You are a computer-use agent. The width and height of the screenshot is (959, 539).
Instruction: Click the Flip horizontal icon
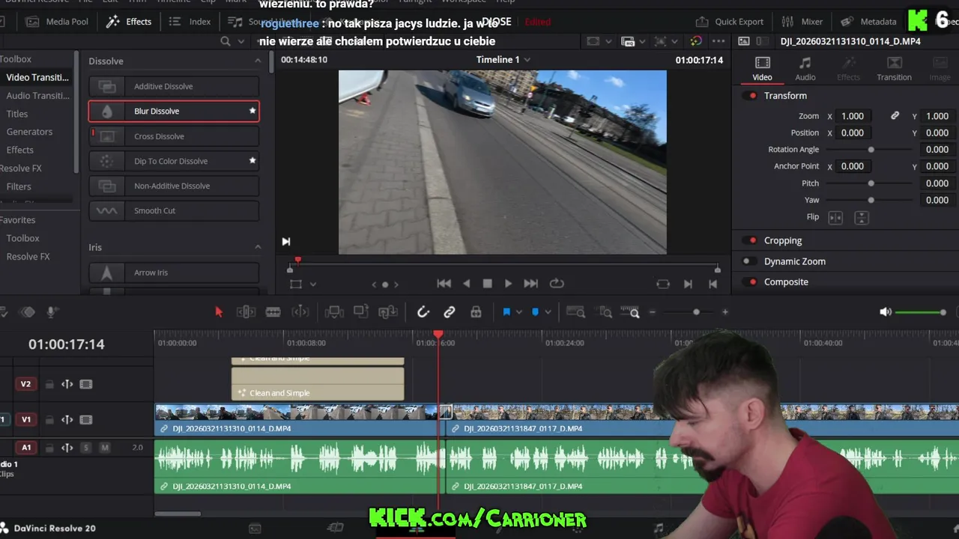[x=835, y=217]
